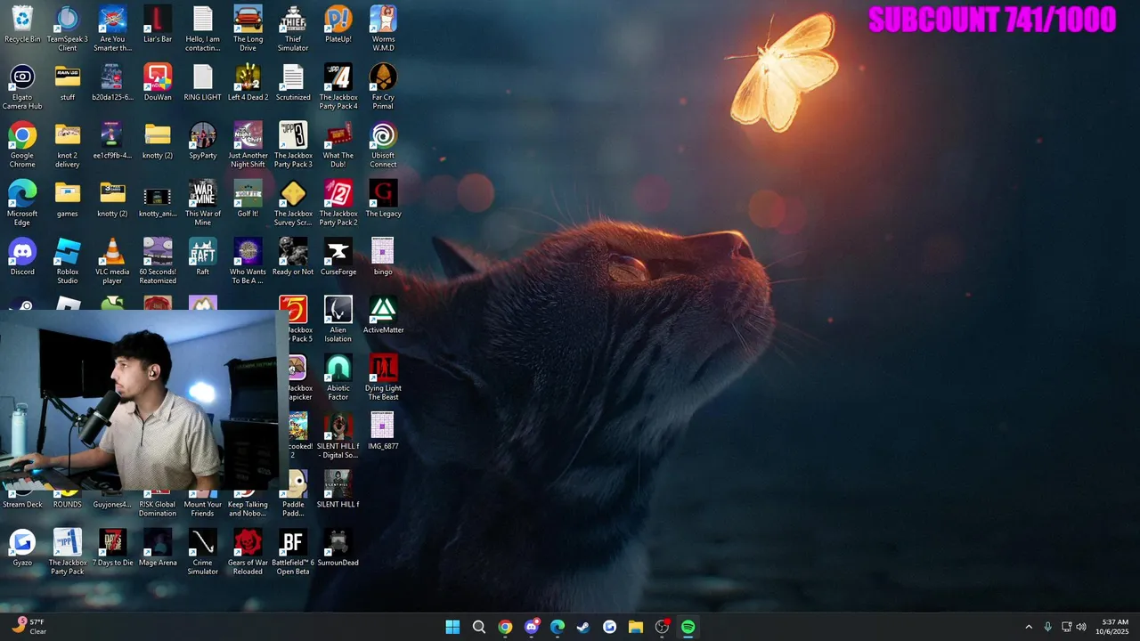Open the Recycle Bin desktop icon

tap(22, 25)
